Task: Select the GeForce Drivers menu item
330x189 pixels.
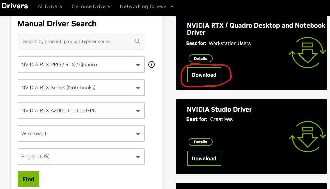Action: tap(91, 6)
